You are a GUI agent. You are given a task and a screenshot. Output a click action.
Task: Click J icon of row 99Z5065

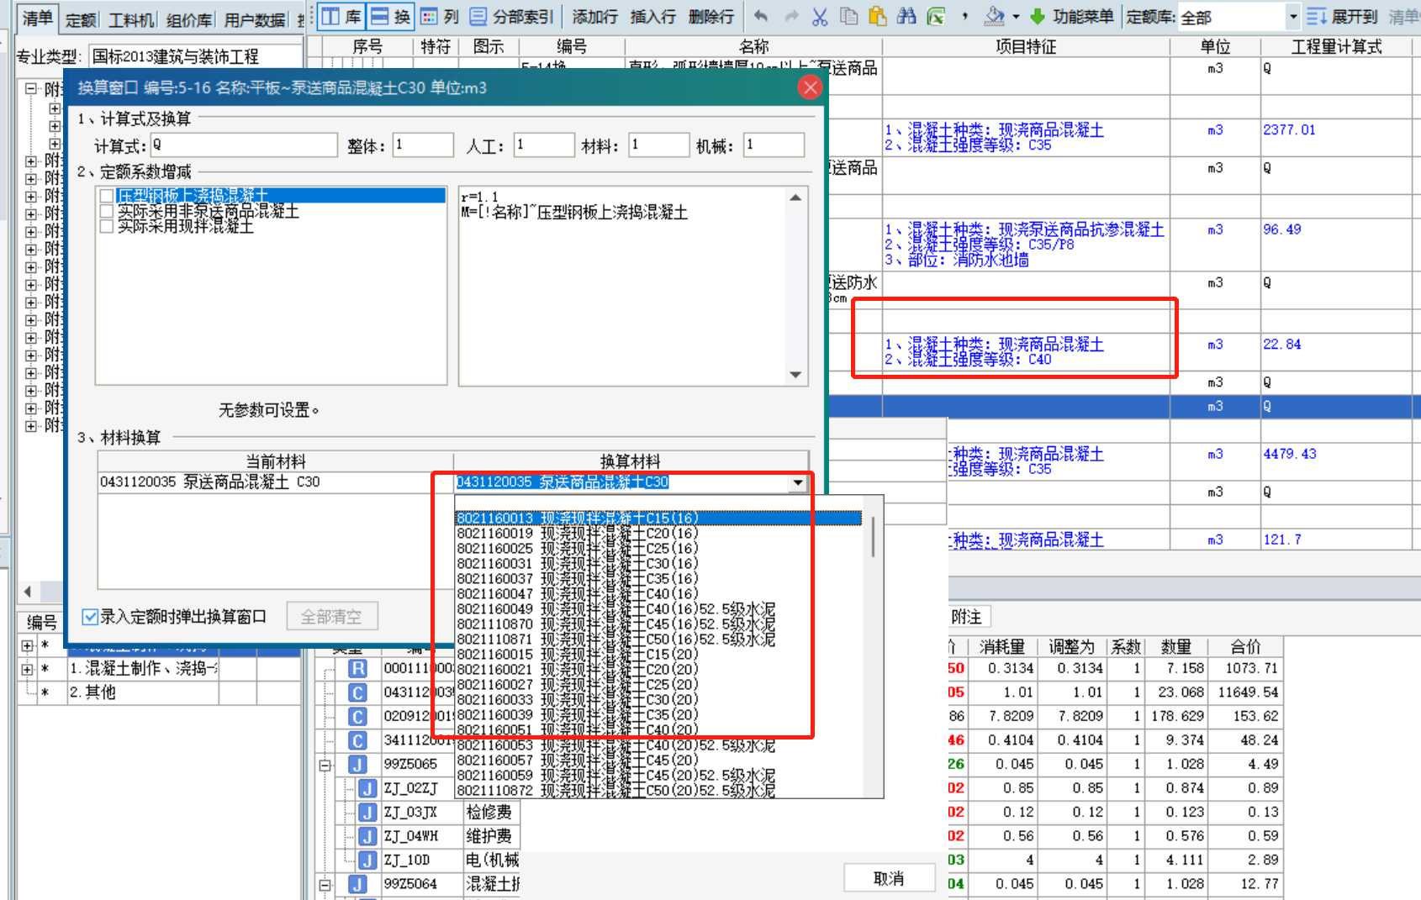(x=358, y=765)
